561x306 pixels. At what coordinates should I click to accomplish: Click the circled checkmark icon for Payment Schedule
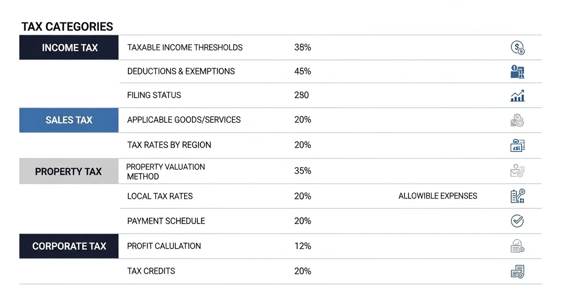(x=518, y=221)
